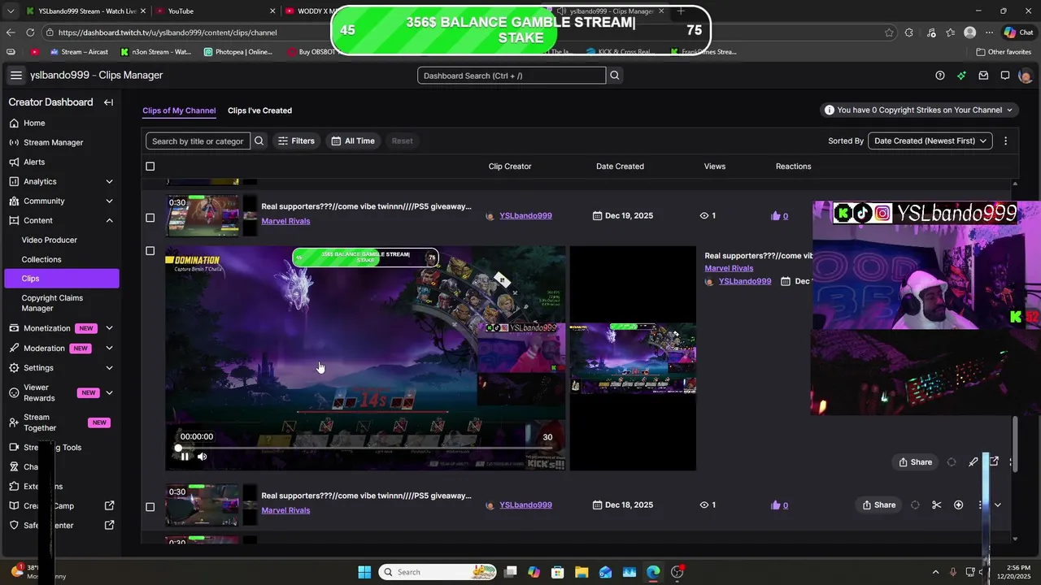This screenshot has height=585, width=1041.
Task: Expand the Analytics sidebar section
Action: pyautogui.click(x=109, y=181)
